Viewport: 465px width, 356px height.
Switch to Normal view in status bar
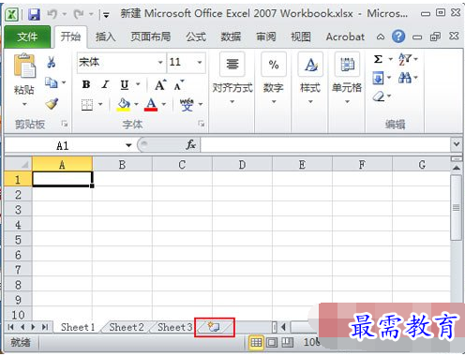pos(256,342)
